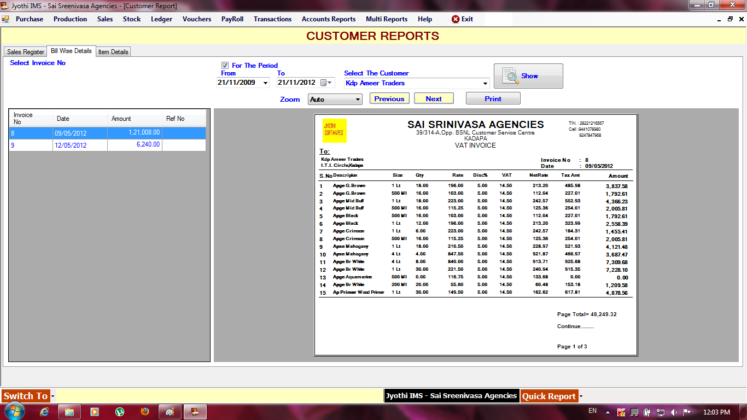This screenshot has width=747, height=420.
Task: Click the magnifier icon on the Show button
Action: click(510, 76)
